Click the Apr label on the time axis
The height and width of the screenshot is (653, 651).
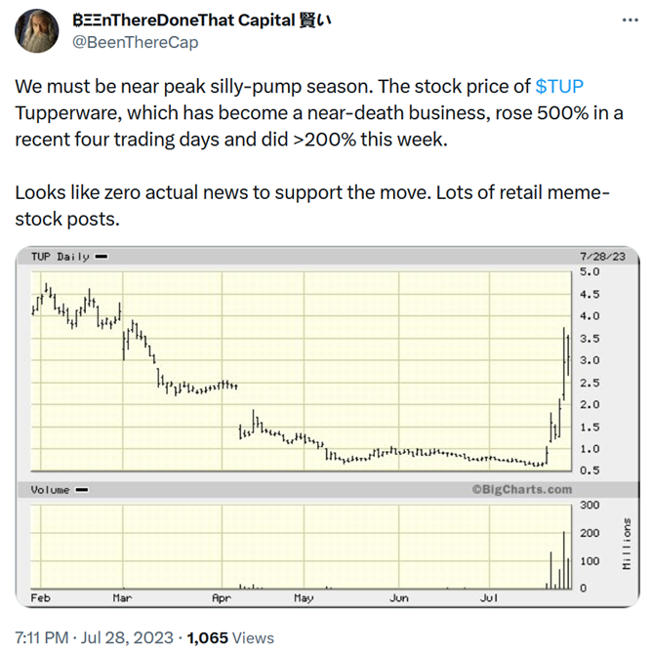click(221, 595)
